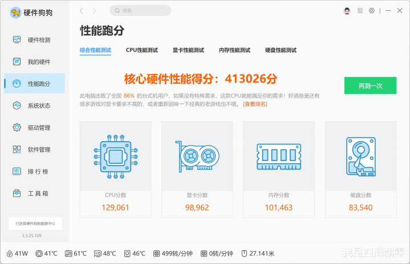Open 硬件检测 in the sidebar
The width and height of the screenshot is (410, 264).
(x=34, y=40)
